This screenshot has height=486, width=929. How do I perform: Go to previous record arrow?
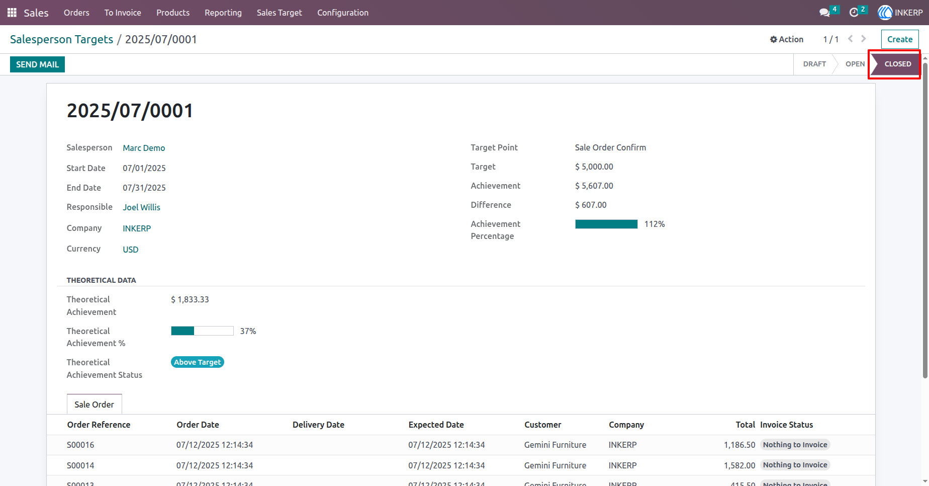point(851,39)
